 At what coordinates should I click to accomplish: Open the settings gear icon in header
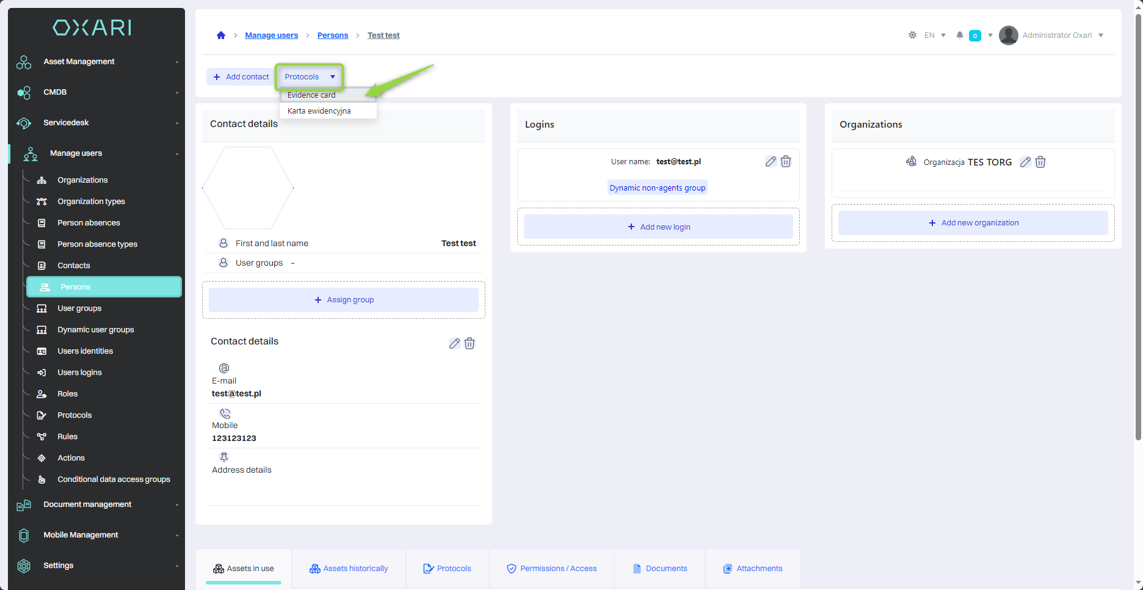pyautogui.click(x=912, y=35)
